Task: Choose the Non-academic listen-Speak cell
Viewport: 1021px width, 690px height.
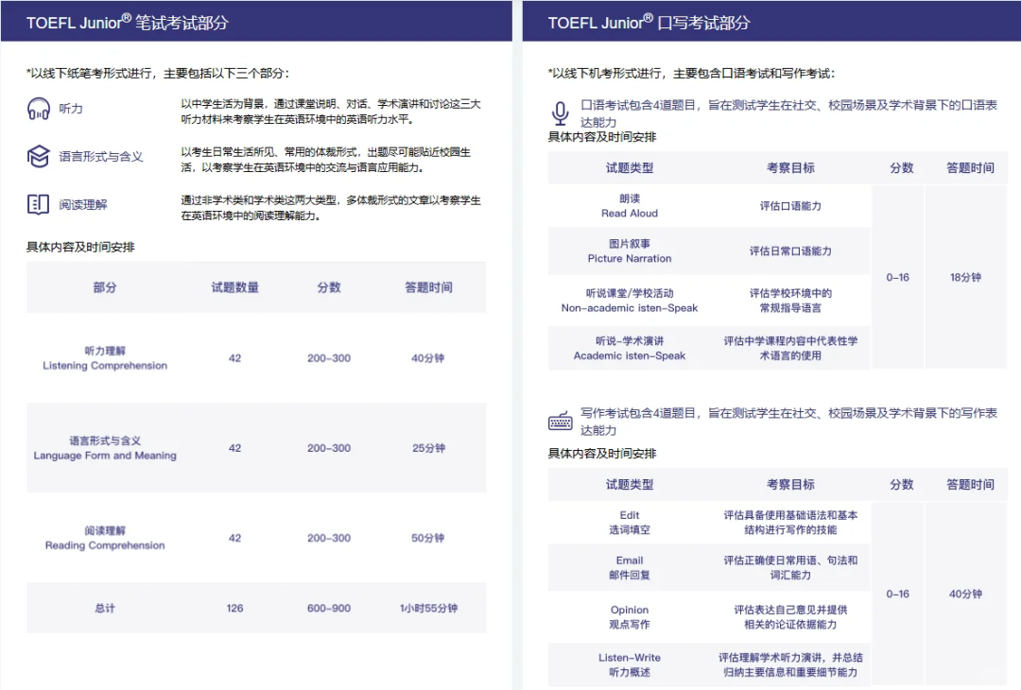Action: coord(630,301)
